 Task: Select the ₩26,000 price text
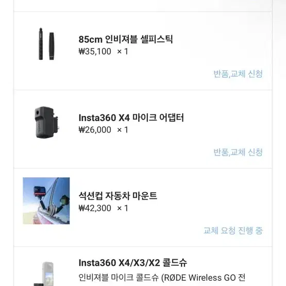(95, 130)
